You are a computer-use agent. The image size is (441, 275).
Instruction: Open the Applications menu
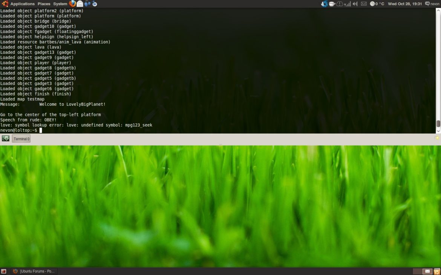[23, 3]
